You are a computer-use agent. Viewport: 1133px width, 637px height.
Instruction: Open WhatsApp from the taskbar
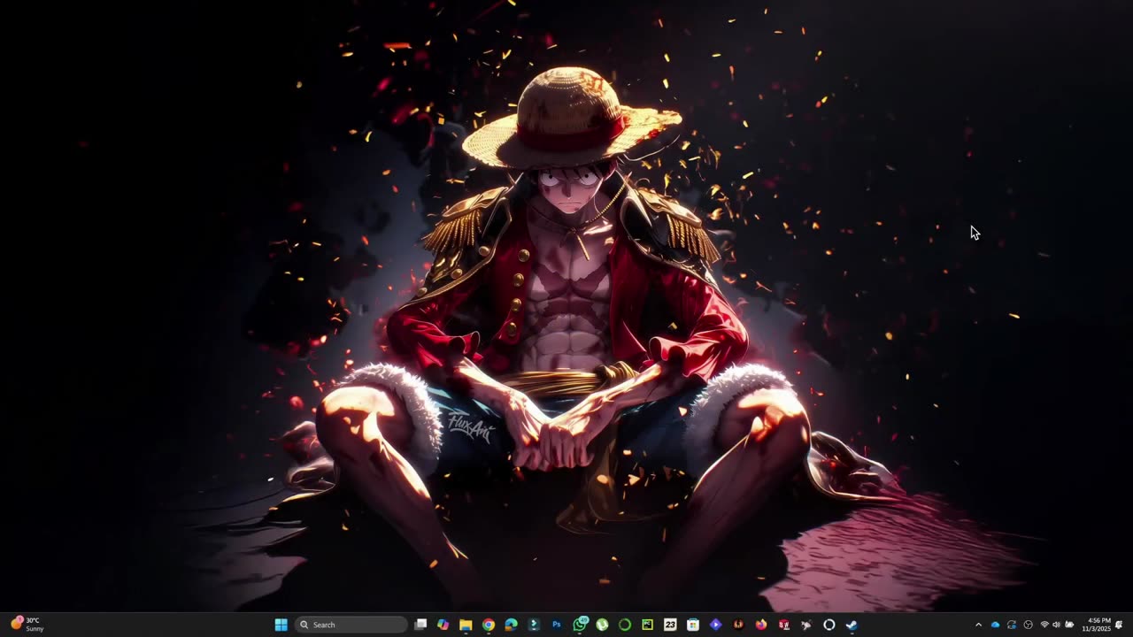tap(580, 625)
